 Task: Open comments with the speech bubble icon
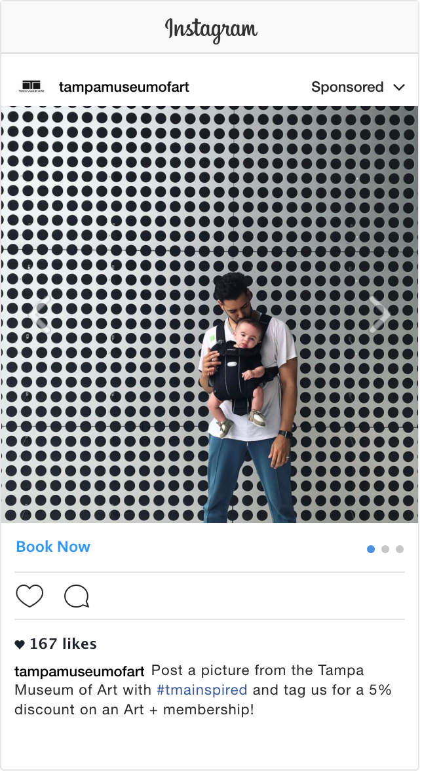coord(77,596)
